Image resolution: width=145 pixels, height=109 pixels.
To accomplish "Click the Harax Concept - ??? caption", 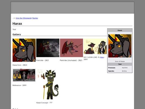I will tap(44, 103).
